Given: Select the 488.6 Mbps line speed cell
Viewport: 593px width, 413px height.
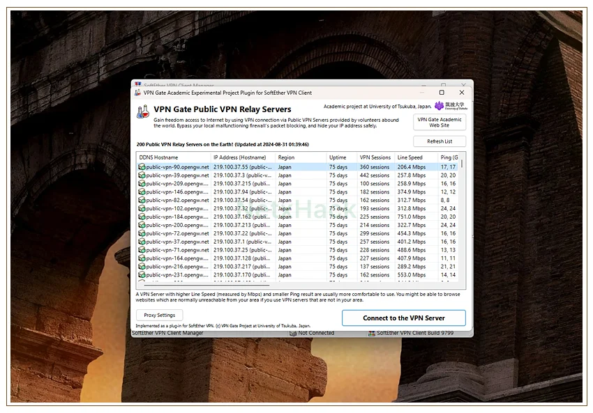Looking at the screenshot, I should [412, 250].
